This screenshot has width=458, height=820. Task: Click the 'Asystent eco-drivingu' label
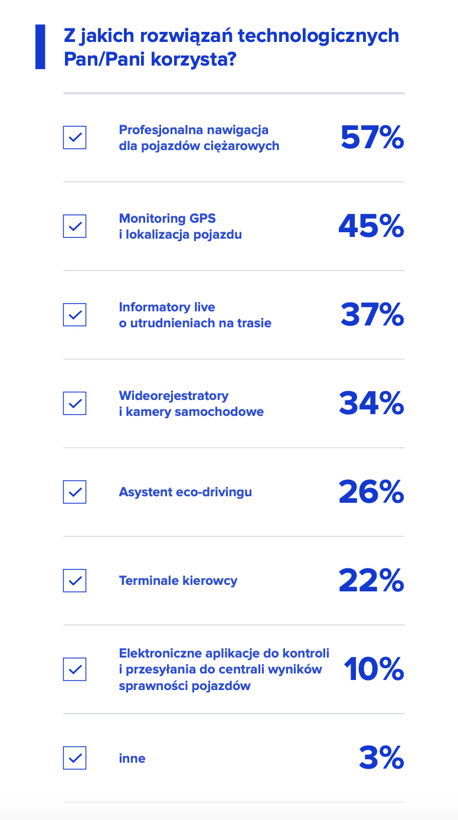click(185, 492)
